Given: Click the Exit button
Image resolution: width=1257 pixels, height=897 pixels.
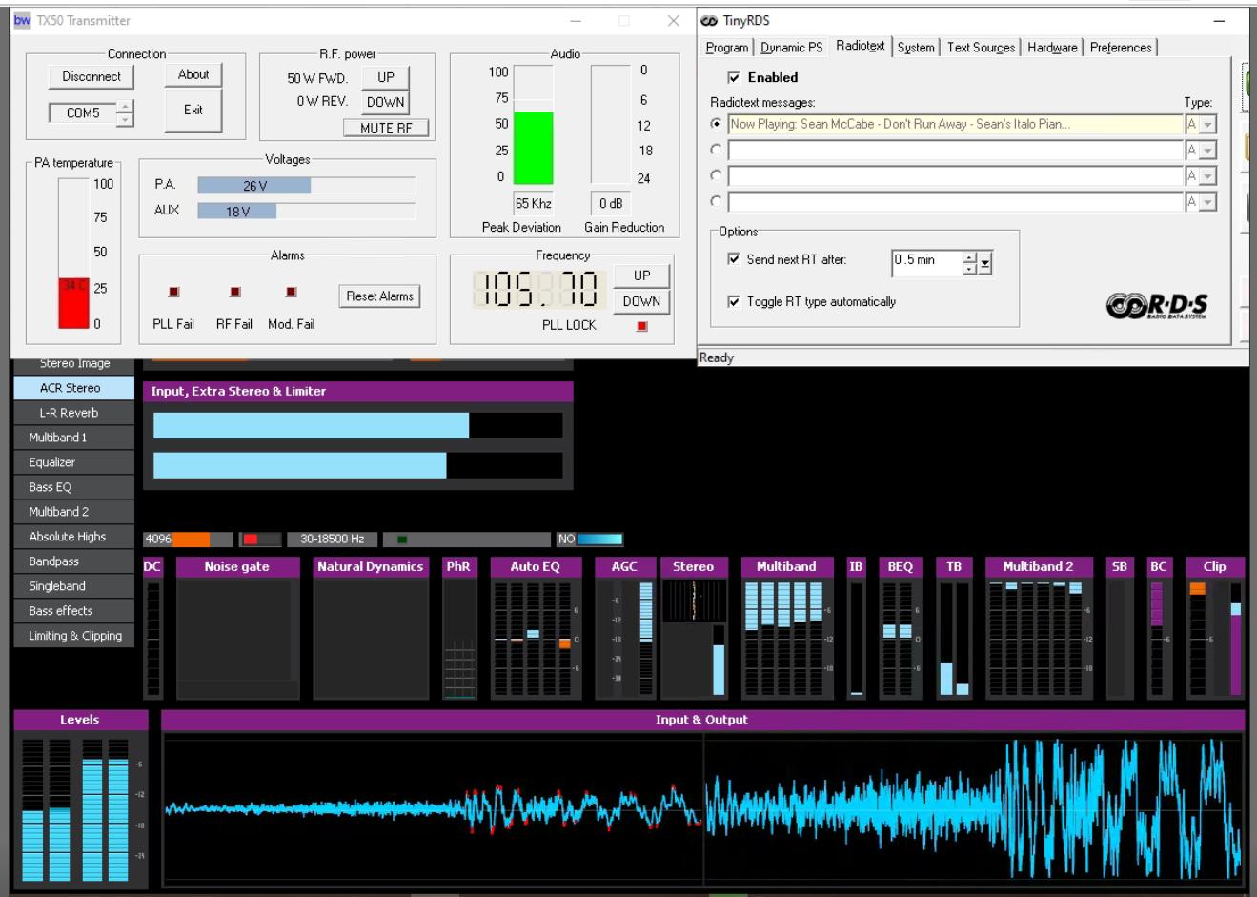Looking at the screenshot, I should pos(193,111).
